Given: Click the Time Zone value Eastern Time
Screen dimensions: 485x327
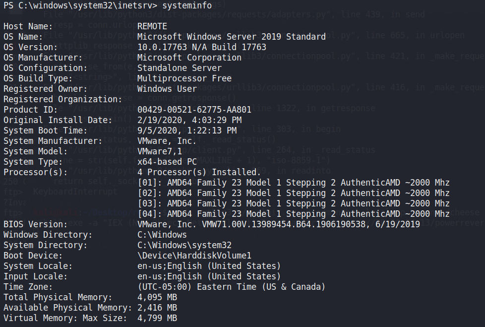Looking at the screenshot, I should coord(231,287).
